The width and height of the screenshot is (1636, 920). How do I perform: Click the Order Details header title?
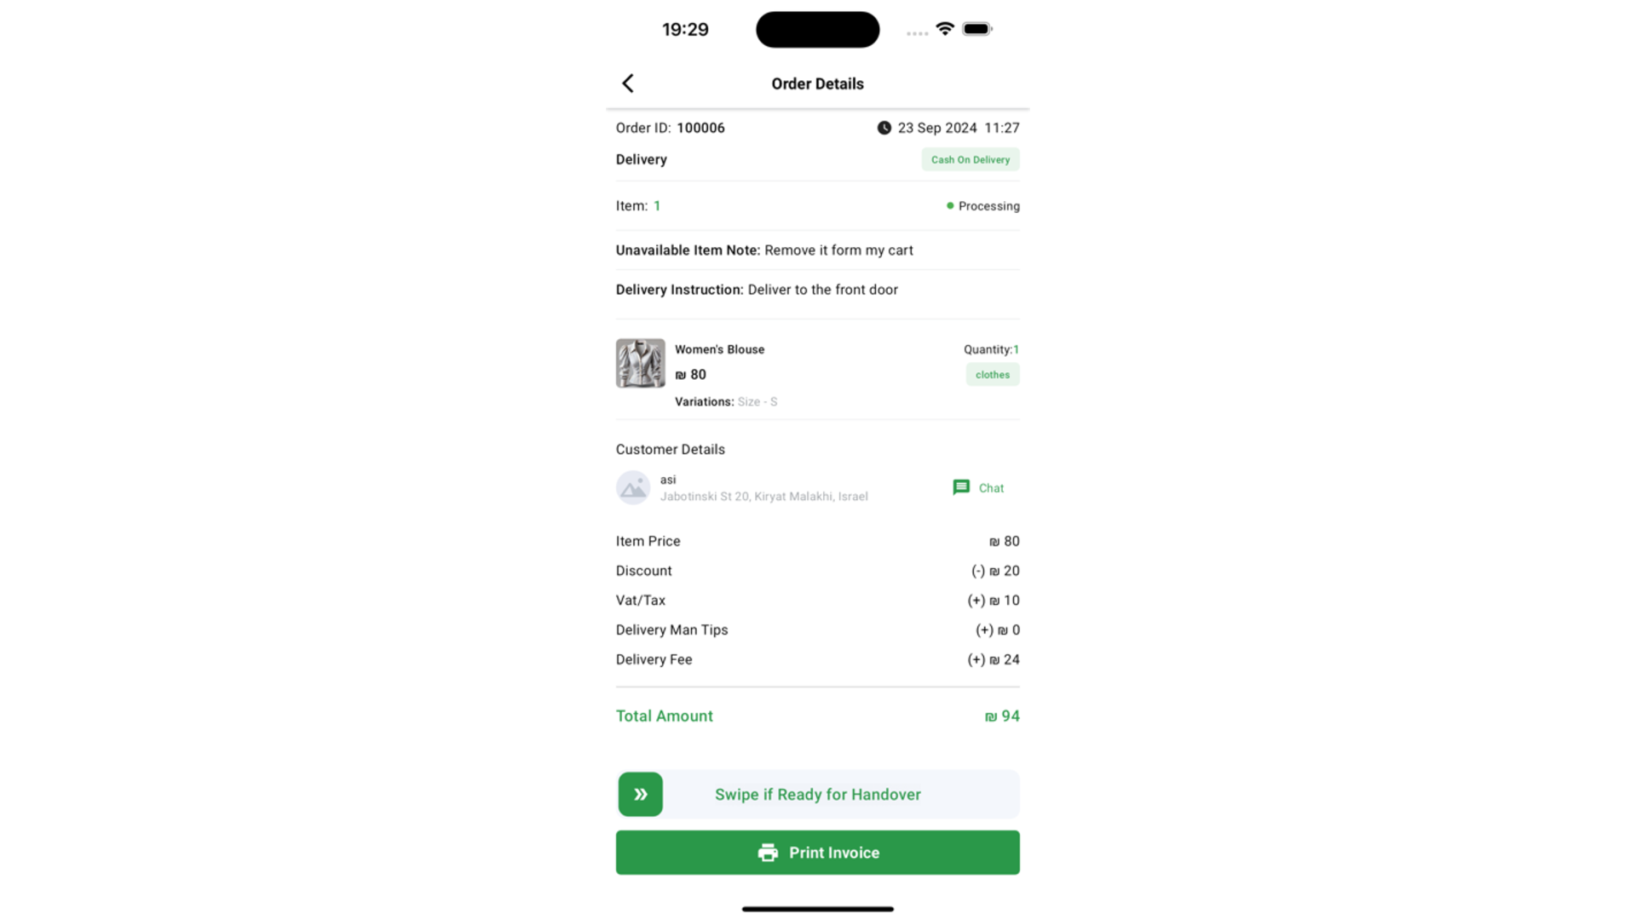[x=818, y=83]
